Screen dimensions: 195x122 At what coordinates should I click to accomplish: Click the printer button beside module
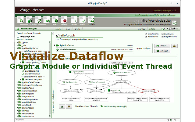pos(174,46)
